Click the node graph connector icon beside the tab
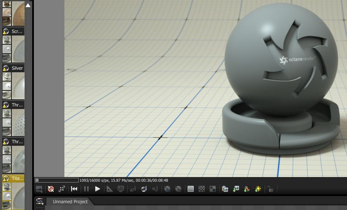347x210 pixels. [39, 202]
